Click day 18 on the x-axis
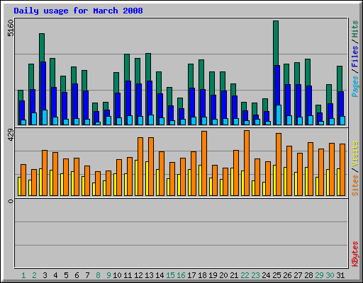 pyautogui.click(x=202, y=275)
